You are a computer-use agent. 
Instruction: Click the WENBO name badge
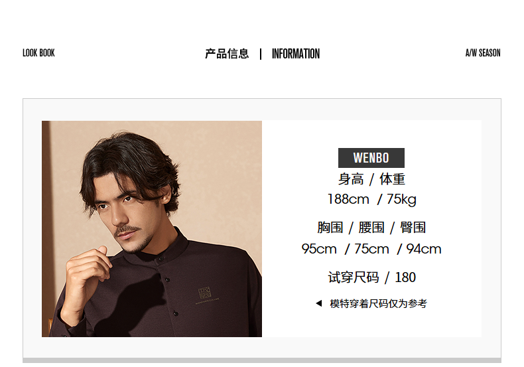(371, 158)
